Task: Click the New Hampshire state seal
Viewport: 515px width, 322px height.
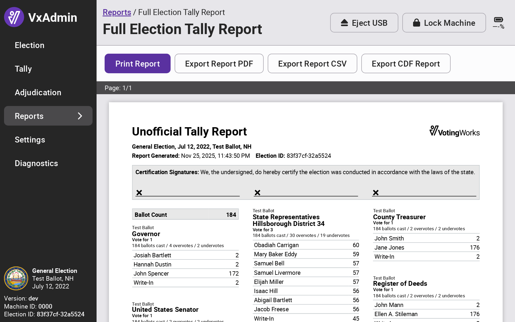Action: pos(16,278)
